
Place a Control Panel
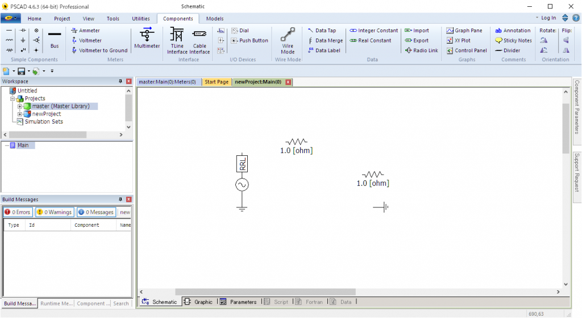pos(467,50)
